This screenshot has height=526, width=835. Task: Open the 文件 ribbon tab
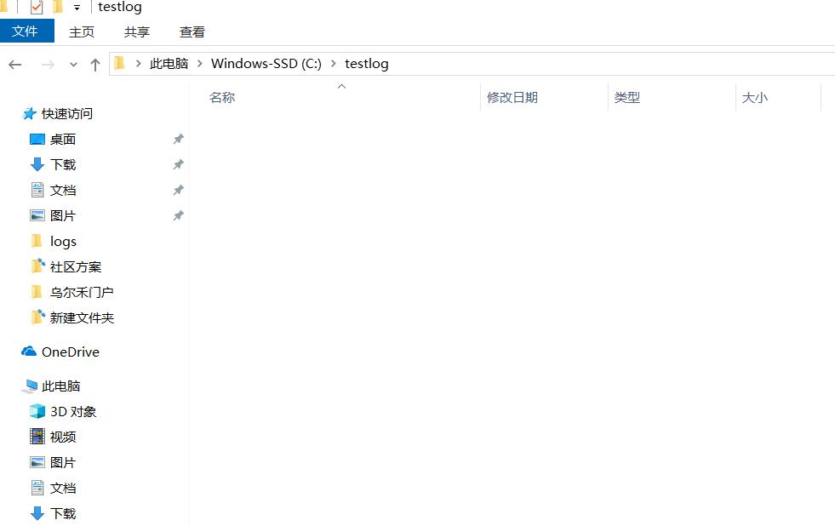(x=26, y=31)
